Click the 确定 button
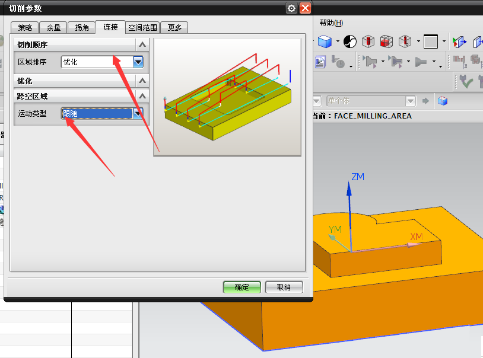 [241, 287]
